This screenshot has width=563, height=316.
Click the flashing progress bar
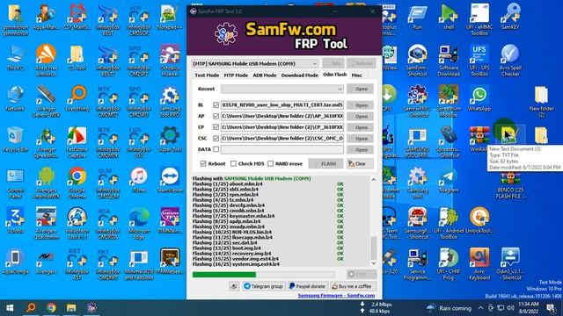pyautogui.click(x=264, y=275)
